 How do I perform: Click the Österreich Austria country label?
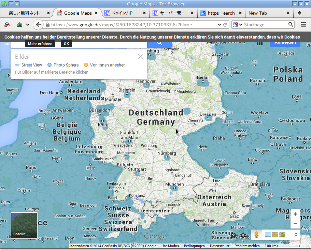click(x=214, y=201)
